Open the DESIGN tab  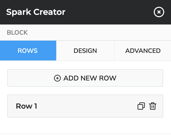coord(85,51)
